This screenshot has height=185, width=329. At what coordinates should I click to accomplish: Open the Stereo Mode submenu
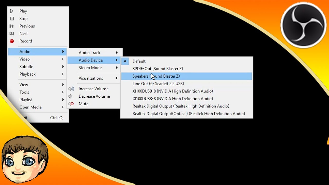pos(94,68)
